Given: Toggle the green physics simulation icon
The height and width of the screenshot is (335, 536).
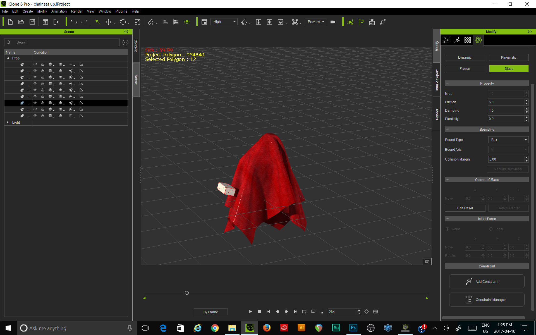Looking at the screenshot, I should click(x=350, y=22).
